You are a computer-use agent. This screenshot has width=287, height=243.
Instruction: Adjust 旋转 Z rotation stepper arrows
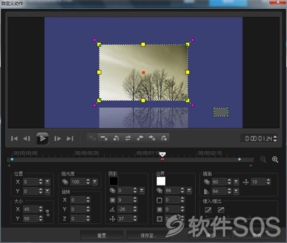pyautogui.click(x=88, y=219)
